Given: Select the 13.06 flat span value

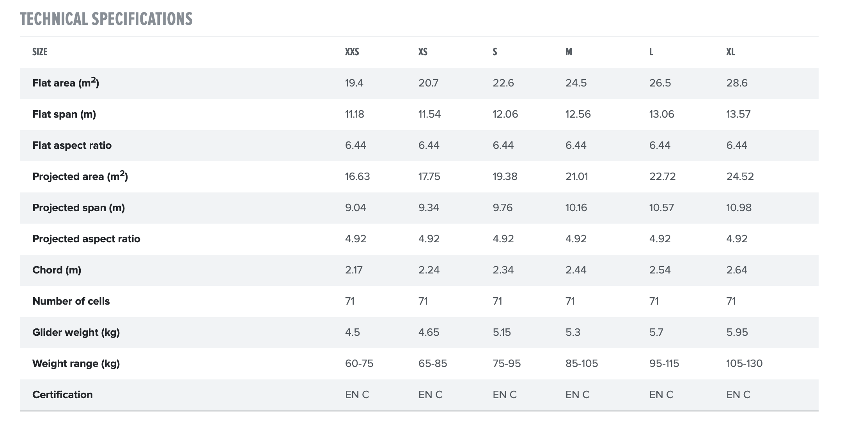Looking at the screenshot, I should pyautogui.click(x=661, y=114).
